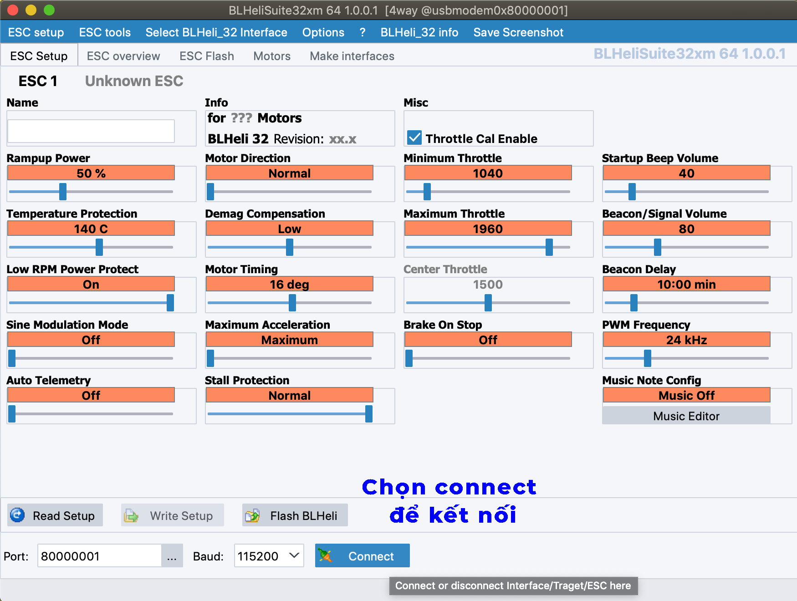Image resolution: width=797 pixels, height=601 pixels.
Task: Click the Maximum Throttle slider handle
Action: click(549, 247)
